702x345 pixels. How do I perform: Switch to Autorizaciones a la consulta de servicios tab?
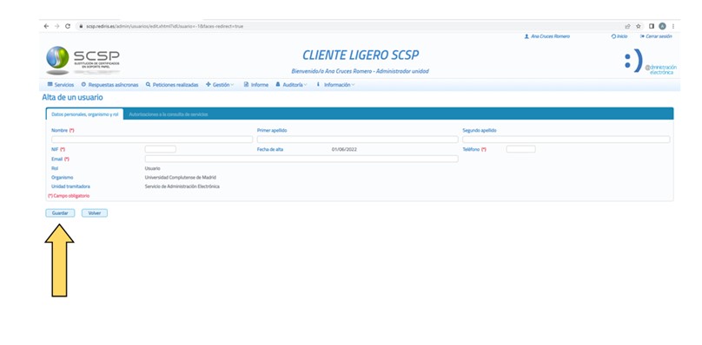(x=169, y=114)
